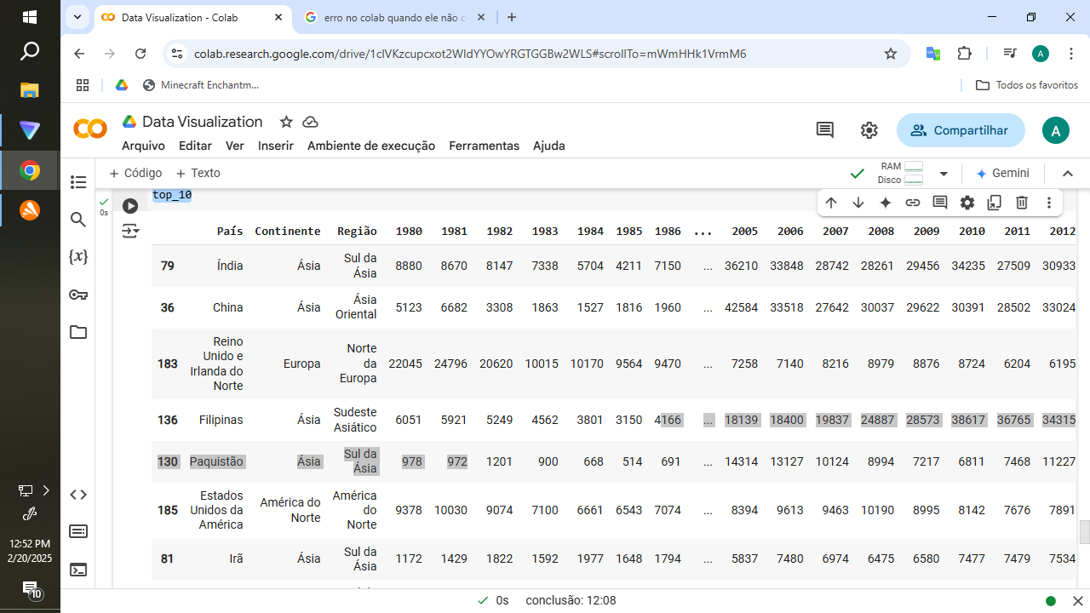Open the command palette icon
This screenshot has height=613, width=1090.
coord(78,532)
